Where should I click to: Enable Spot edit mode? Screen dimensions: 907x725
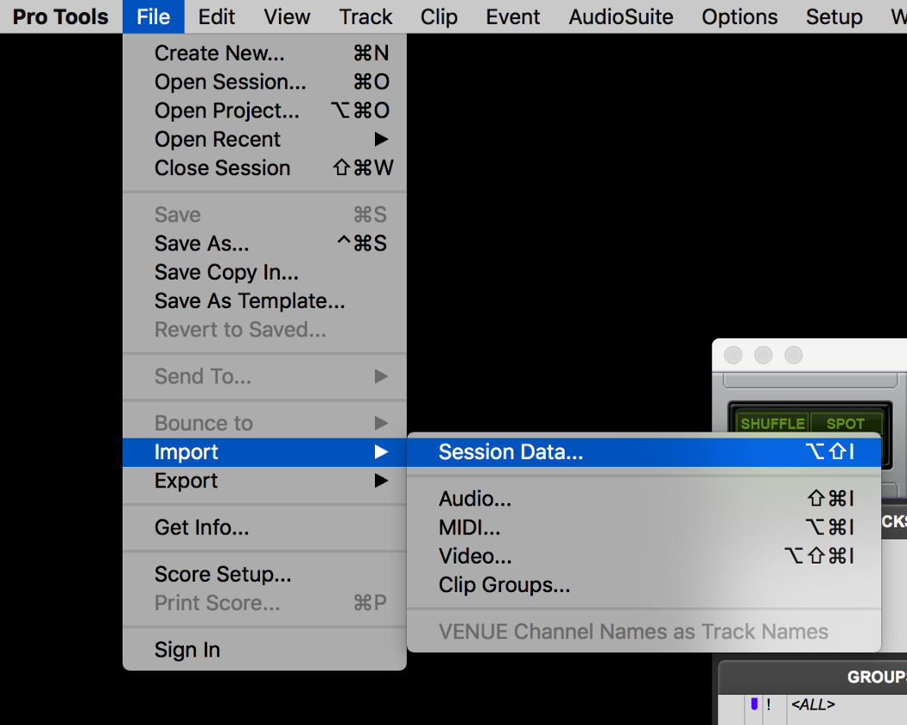845,424
